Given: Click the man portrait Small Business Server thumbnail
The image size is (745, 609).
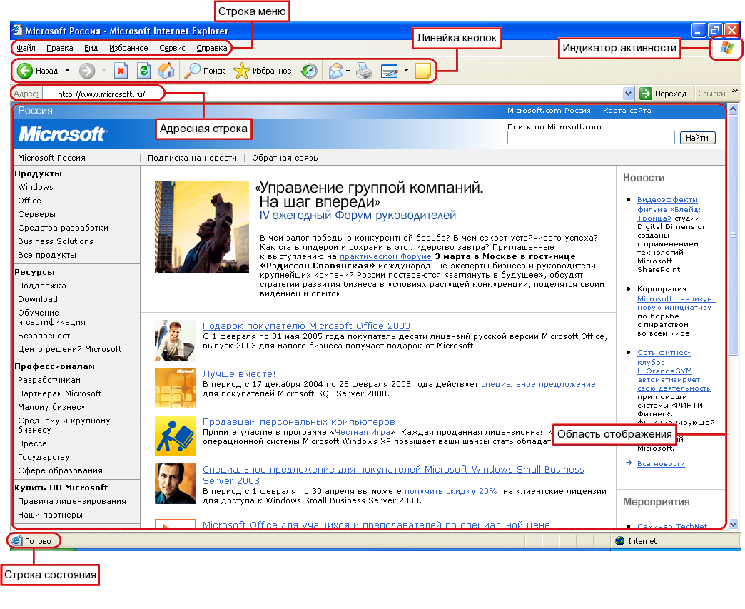Looking at the screenshot, I should (175, 484).
